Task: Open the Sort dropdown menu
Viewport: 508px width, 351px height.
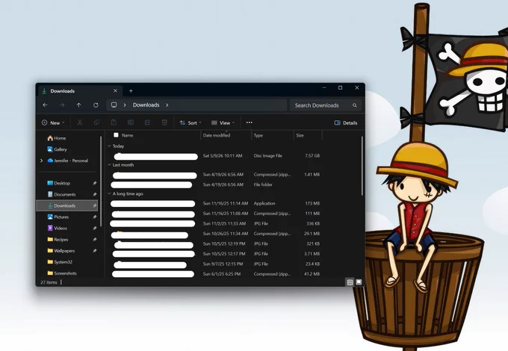Action: (x=190, y=122)
